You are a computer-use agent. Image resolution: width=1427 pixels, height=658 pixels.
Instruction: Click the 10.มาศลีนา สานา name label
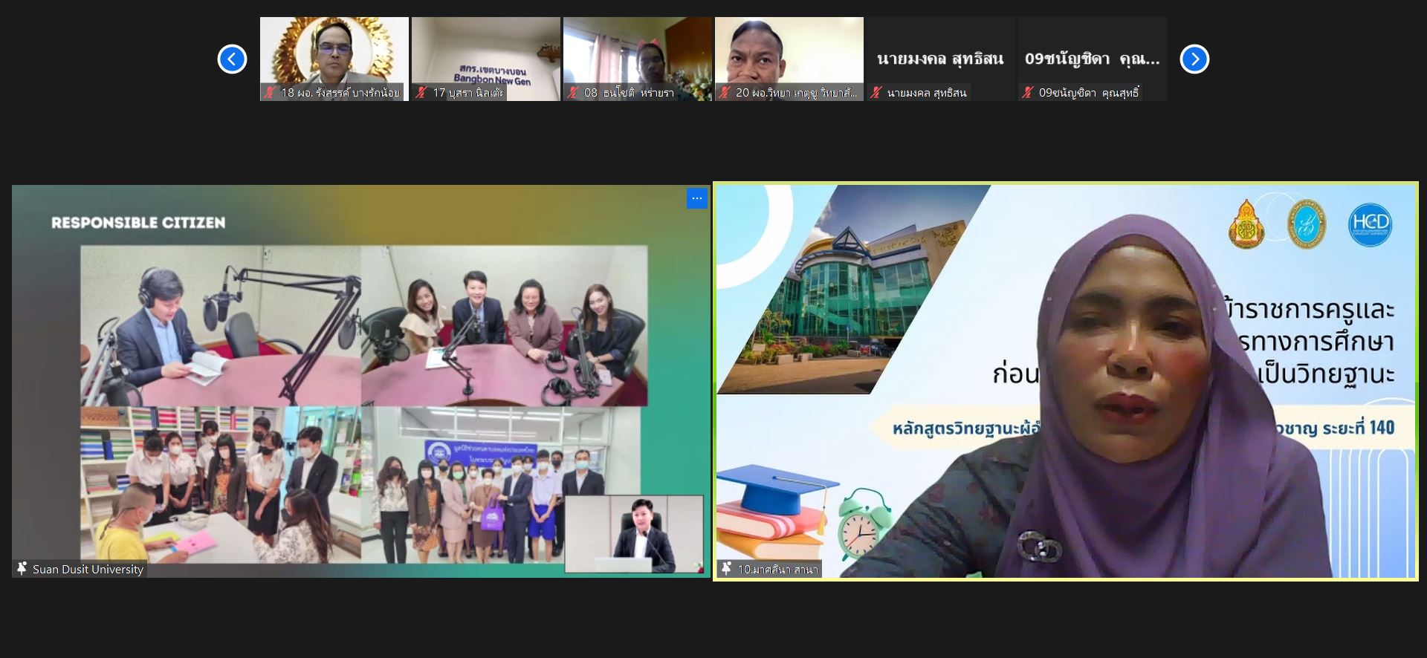(777, 570)
